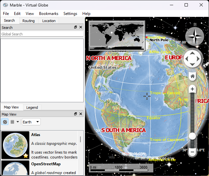Click the zoom slider handle
209x176 pixels.
tap(192, 136)
